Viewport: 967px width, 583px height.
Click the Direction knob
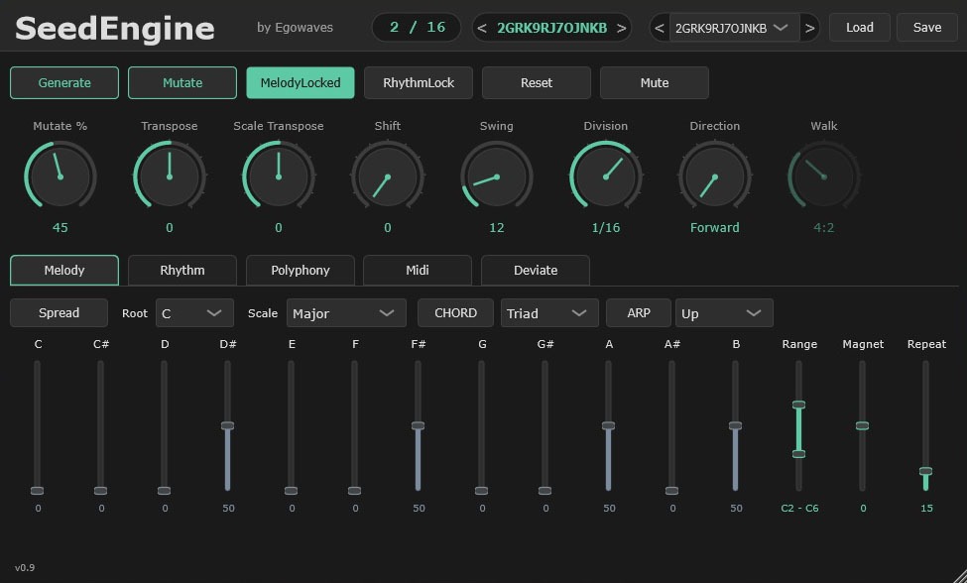pos(715,176)
